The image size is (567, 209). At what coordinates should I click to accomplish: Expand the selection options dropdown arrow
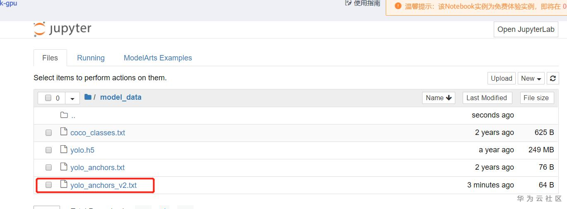click(x=72, y=98)
